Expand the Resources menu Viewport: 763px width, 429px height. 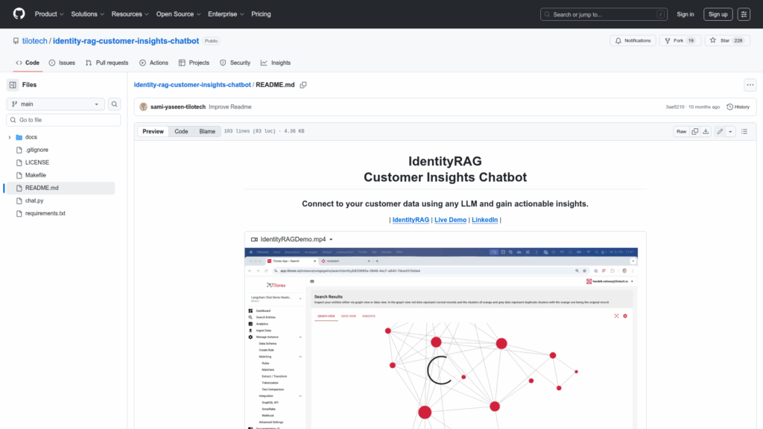point(130,14)
